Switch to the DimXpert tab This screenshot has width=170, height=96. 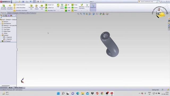[22, 13]
